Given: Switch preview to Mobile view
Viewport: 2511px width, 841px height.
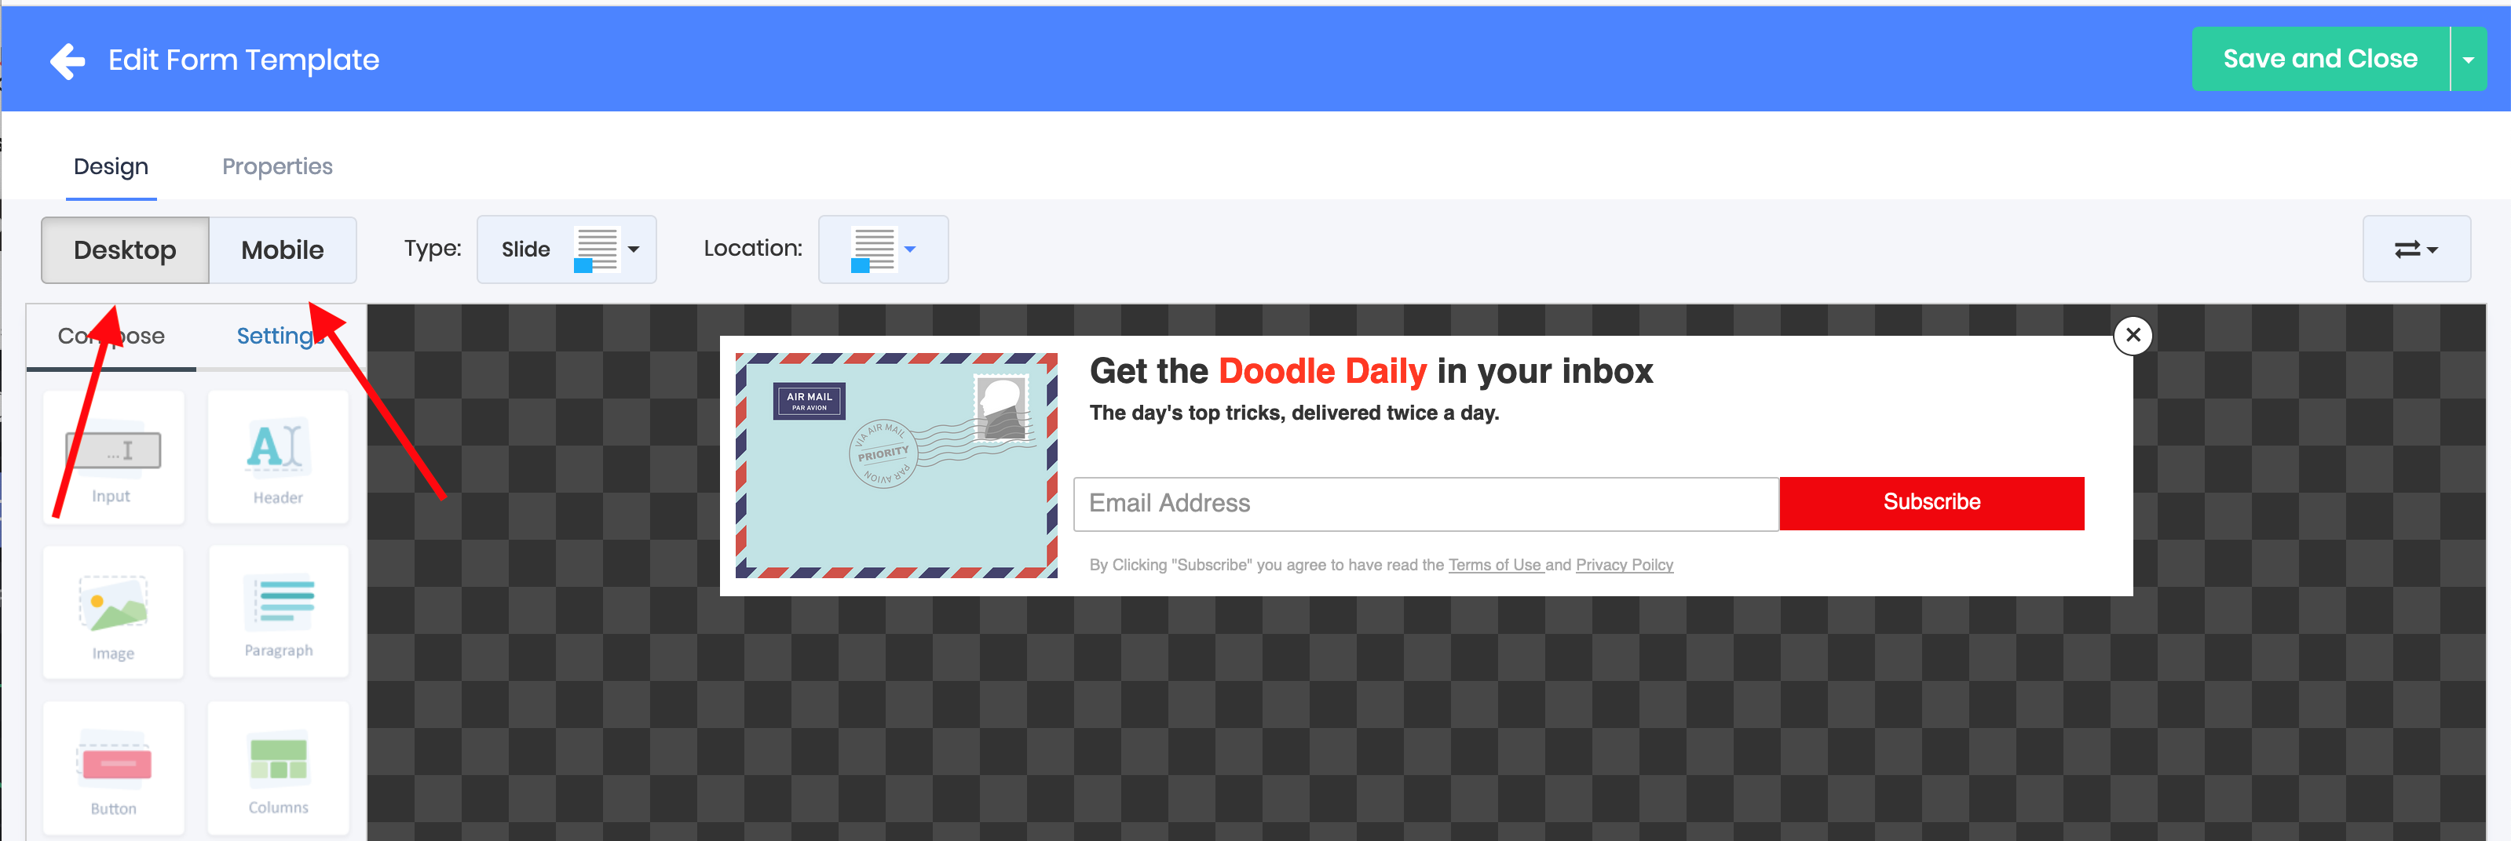Looking at the screenshot, I should pyautogui.click(x=283, y=250).
